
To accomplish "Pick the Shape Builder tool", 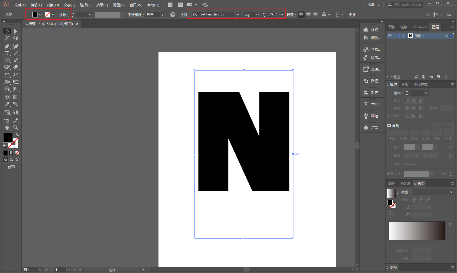I will pyautogui.click(x=7, y=89).
